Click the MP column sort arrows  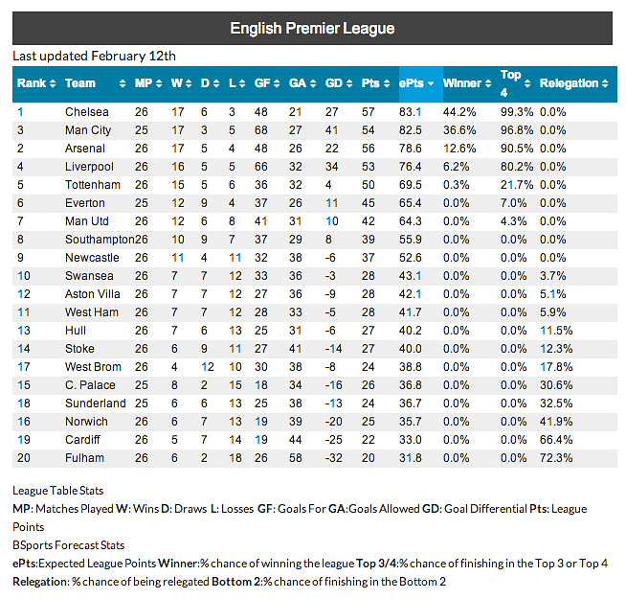pos(159,83)
